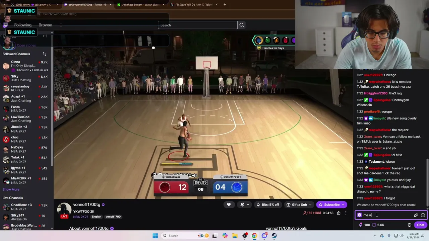Click the chat identity badge in message box
The width and height of the screenshot is (429, 241).
360,215
